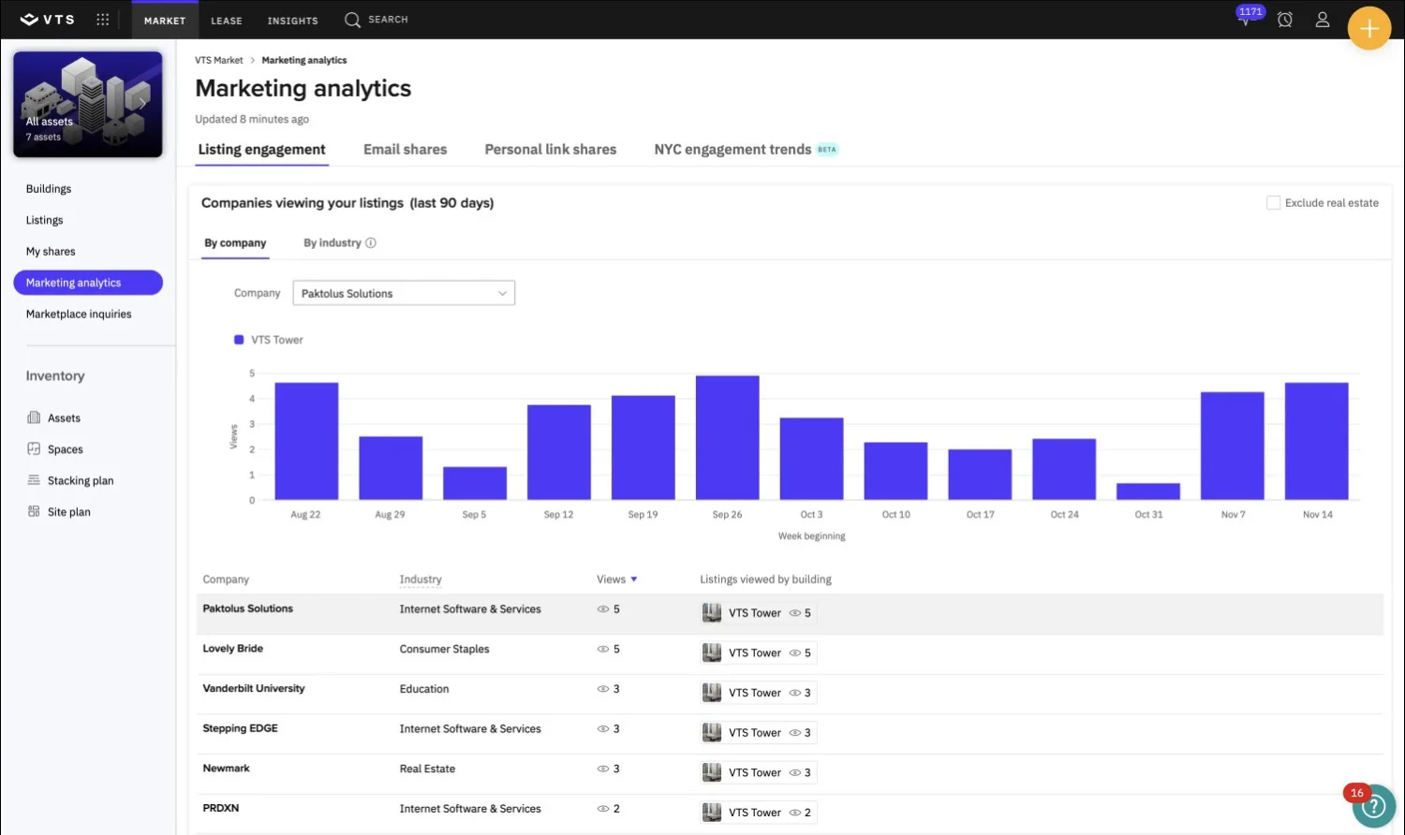This screenshot has height=835, width=1405.
Task: Open the apps grid menu
Action: click(x=102, y=19)
